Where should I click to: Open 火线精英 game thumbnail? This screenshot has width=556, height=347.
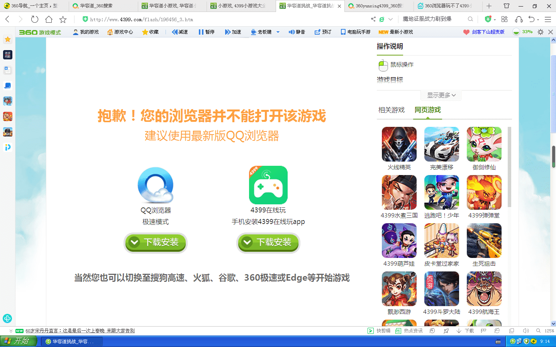pyautogui.click(x=399, y=144)
